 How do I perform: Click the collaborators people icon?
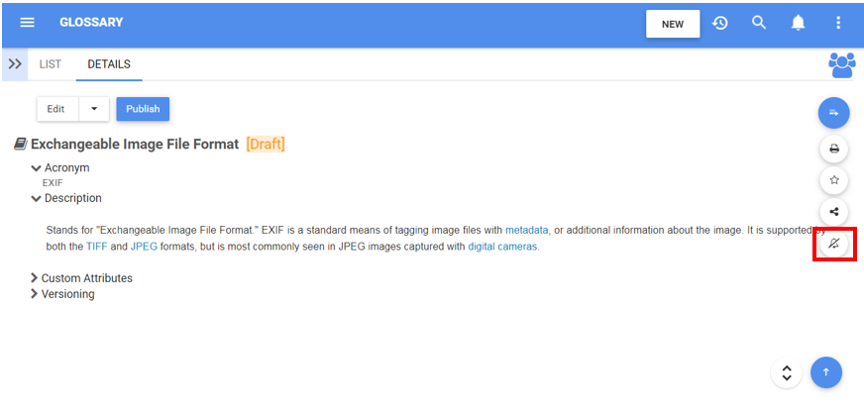(x=841, y=64)
